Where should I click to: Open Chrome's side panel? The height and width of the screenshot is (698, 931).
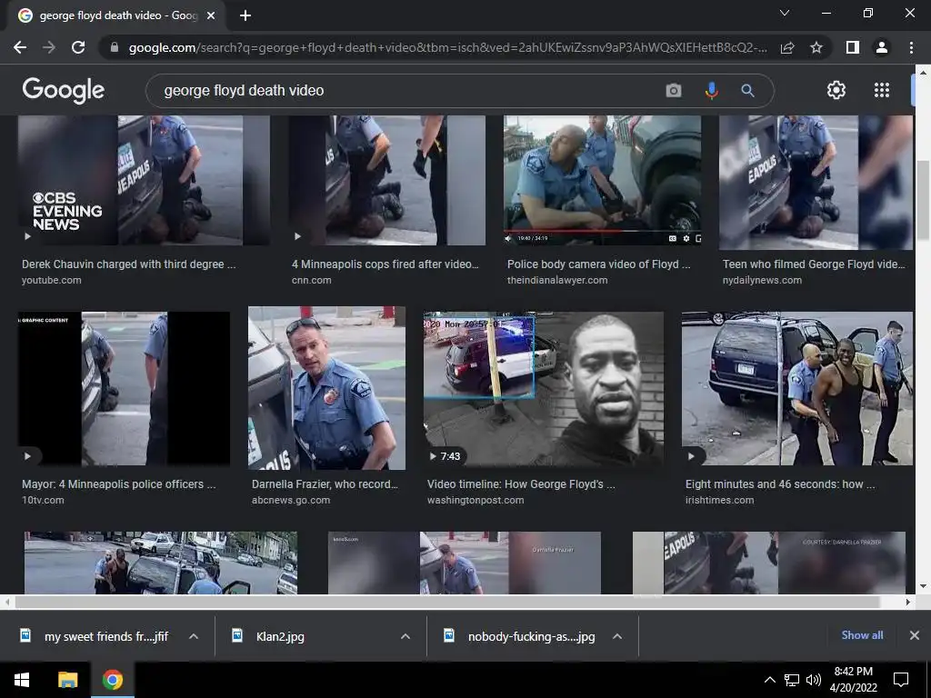[853, 47]
